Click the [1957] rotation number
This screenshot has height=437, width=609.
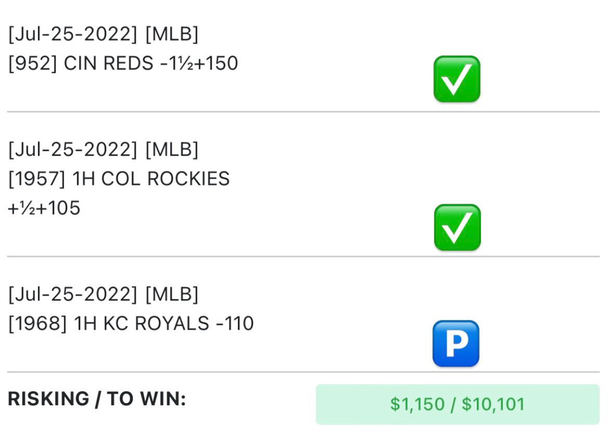click(x=36, y=179)
